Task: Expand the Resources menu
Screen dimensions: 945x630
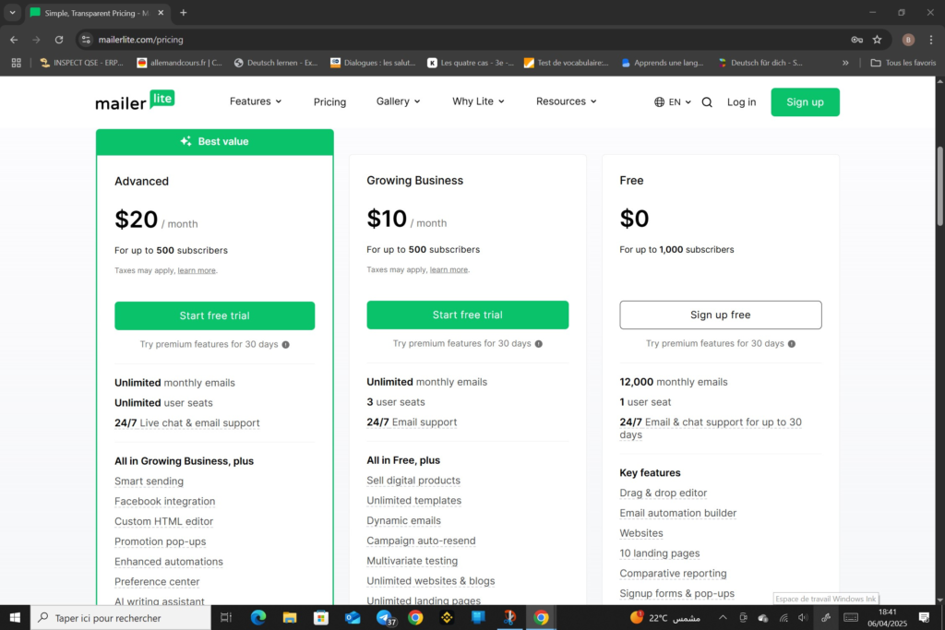Action: (x=567, y=101)
